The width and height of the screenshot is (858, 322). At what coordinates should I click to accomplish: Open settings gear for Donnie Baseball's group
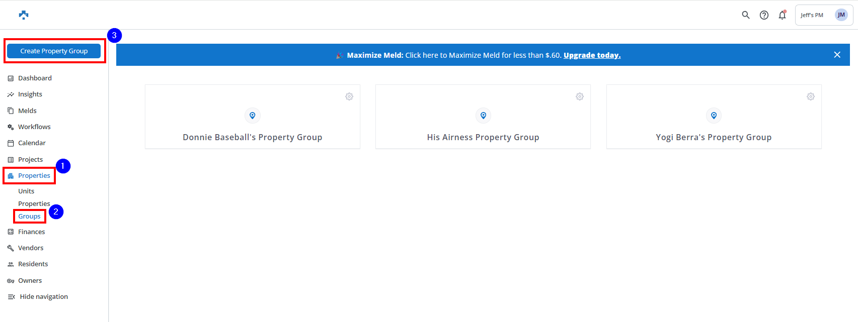pos(349,96)
